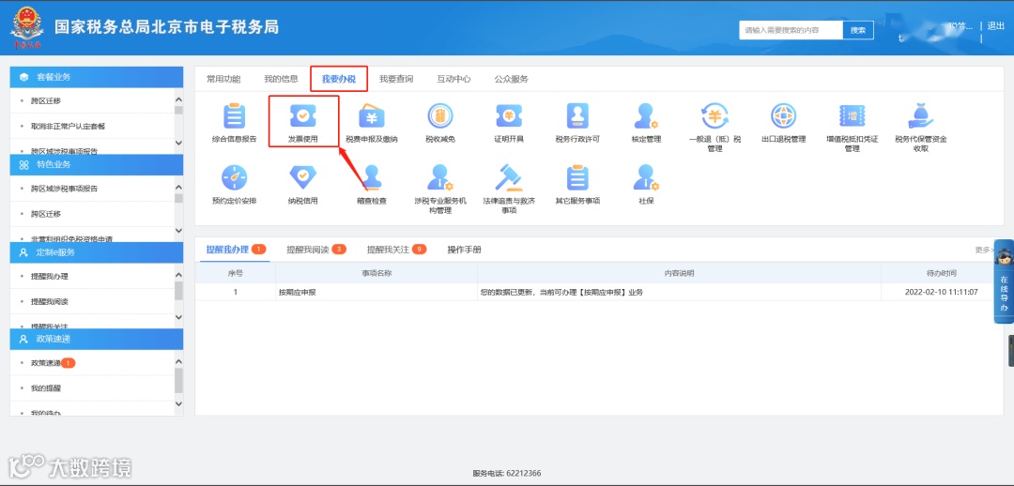Click scroll-down arrow in 政策速递 list
The image size is (1014, 486).
[x=179, y=404]
